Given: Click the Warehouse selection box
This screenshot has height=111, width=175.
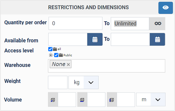Looking at the screenshot, I should [x=106, y=66].
